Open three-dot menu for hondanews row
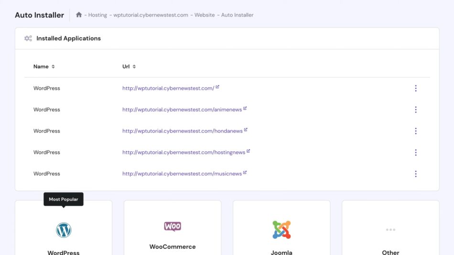The image size is (454, 255). click(416, 131)
